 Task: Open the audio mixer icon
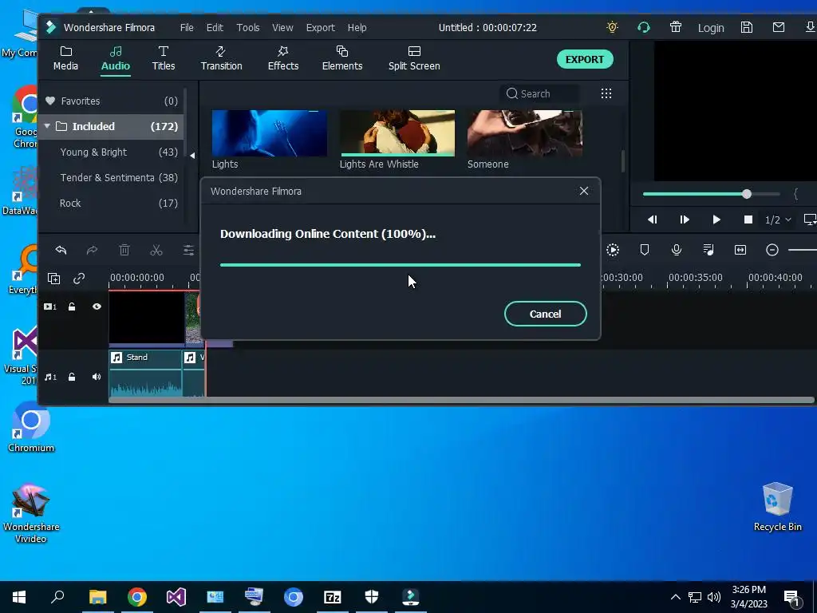point(708,250)
